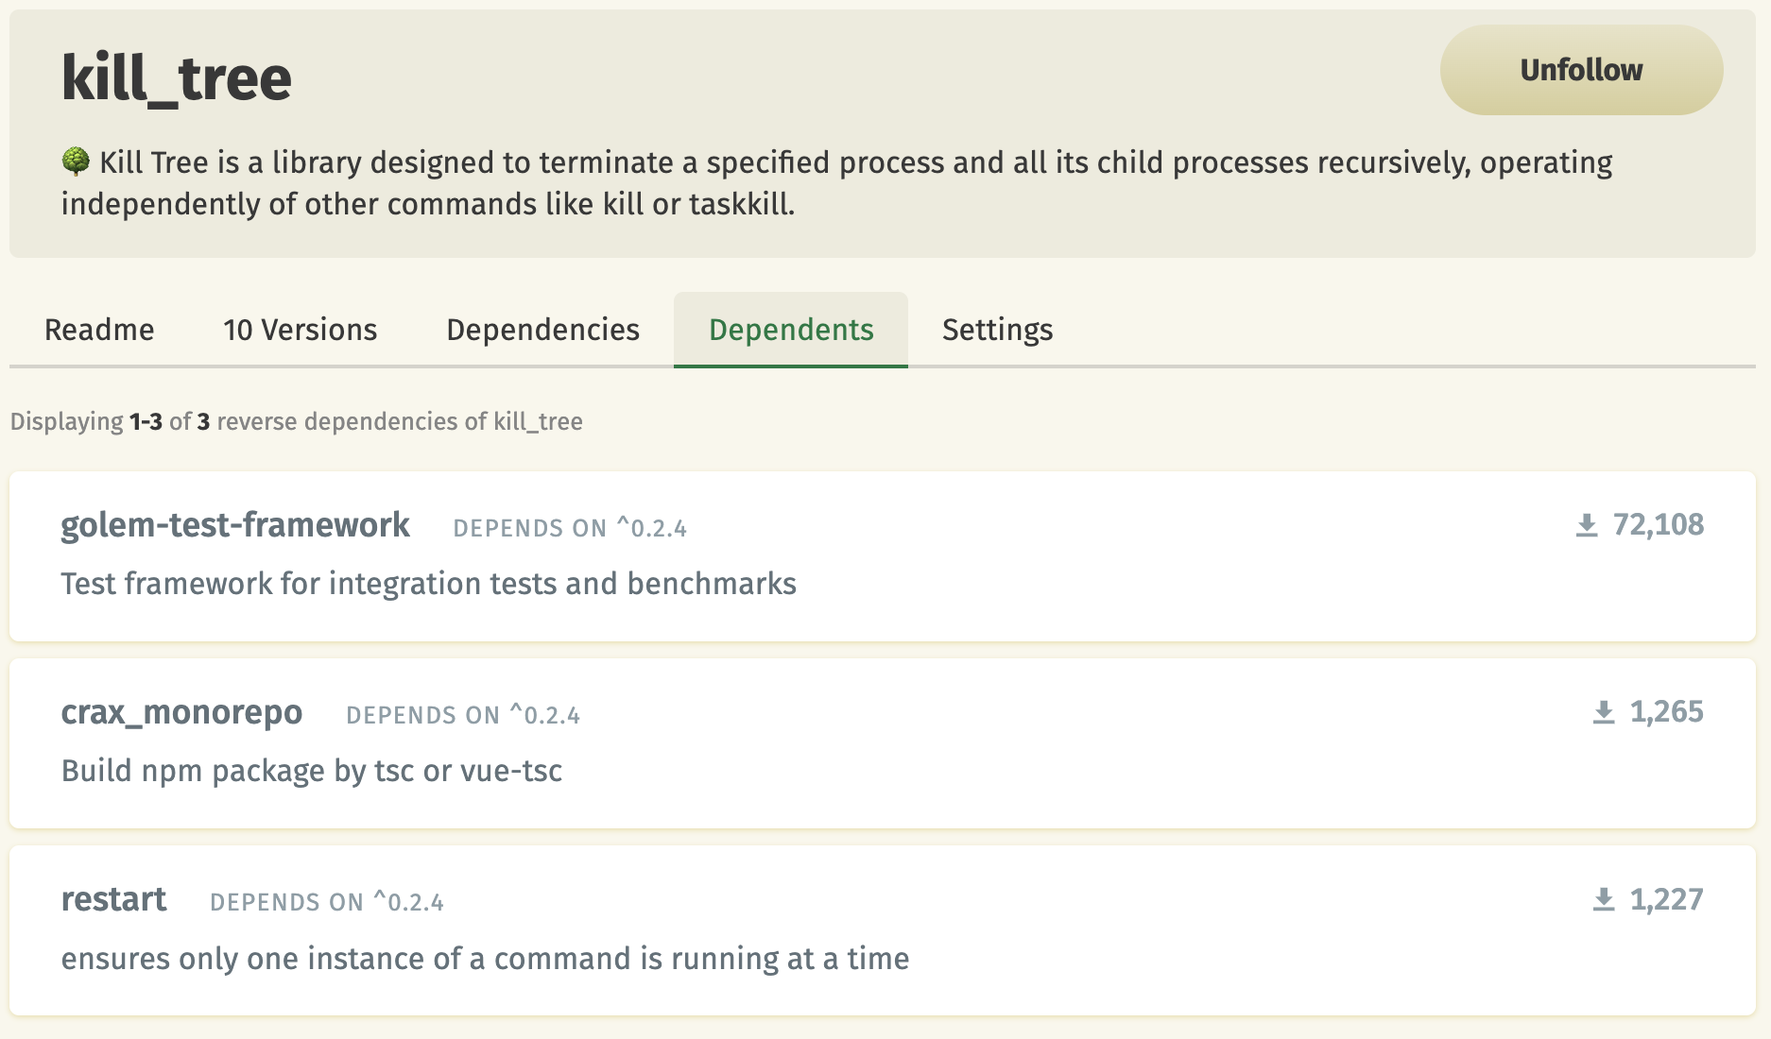This screenshot has height=1039, width=1771.
Task: Open the Readme tab
Action: point(99,330)
